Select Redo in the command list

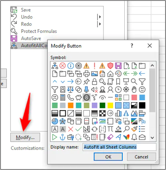[57, 24]
